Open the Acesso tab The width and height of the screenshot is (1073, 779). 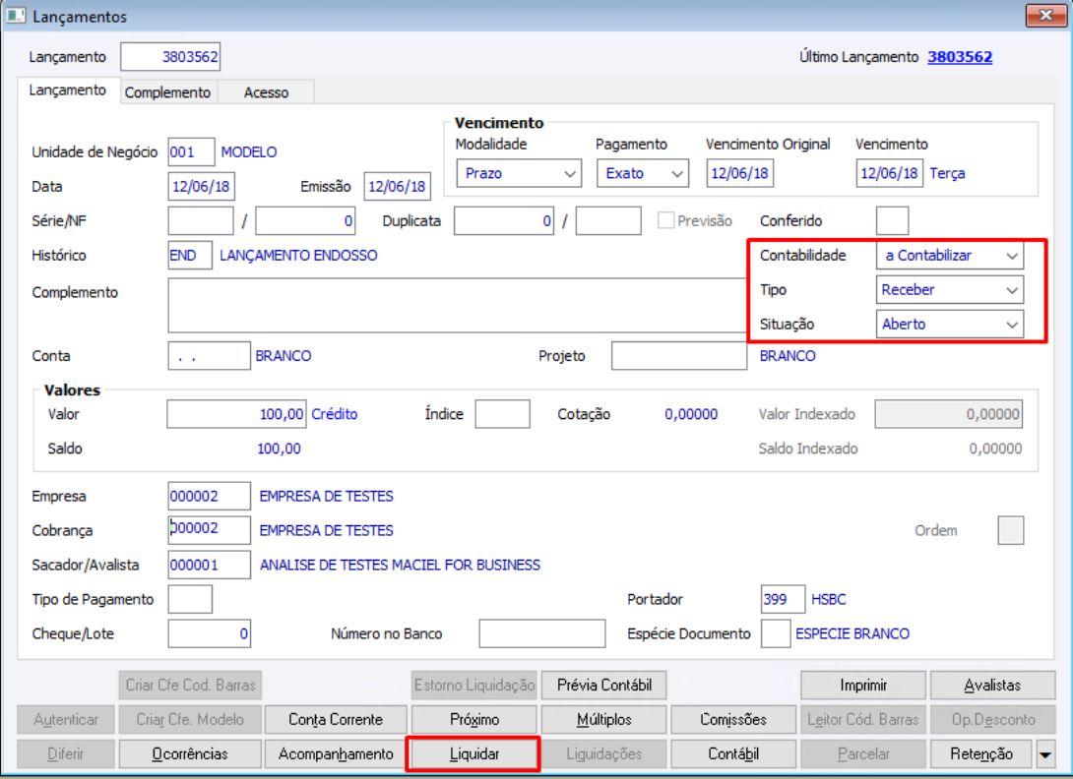point(266,92)
